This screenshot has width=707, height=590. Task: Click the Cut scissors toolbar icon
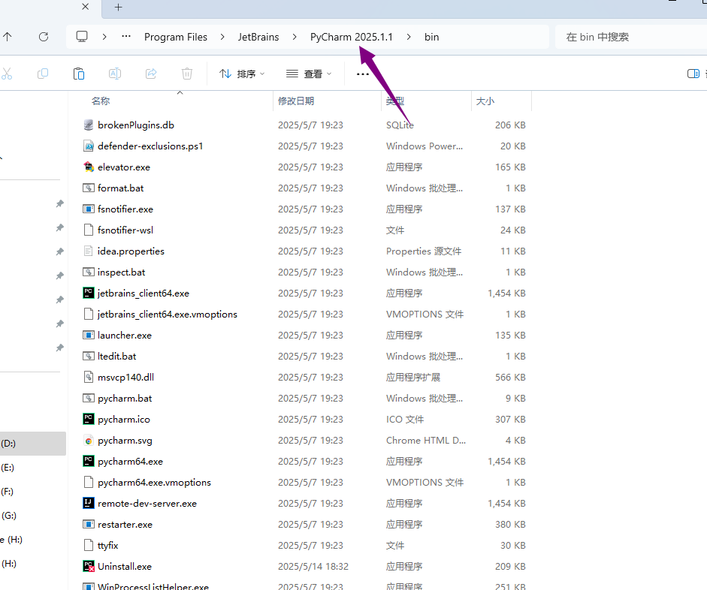tap(7, 74)
